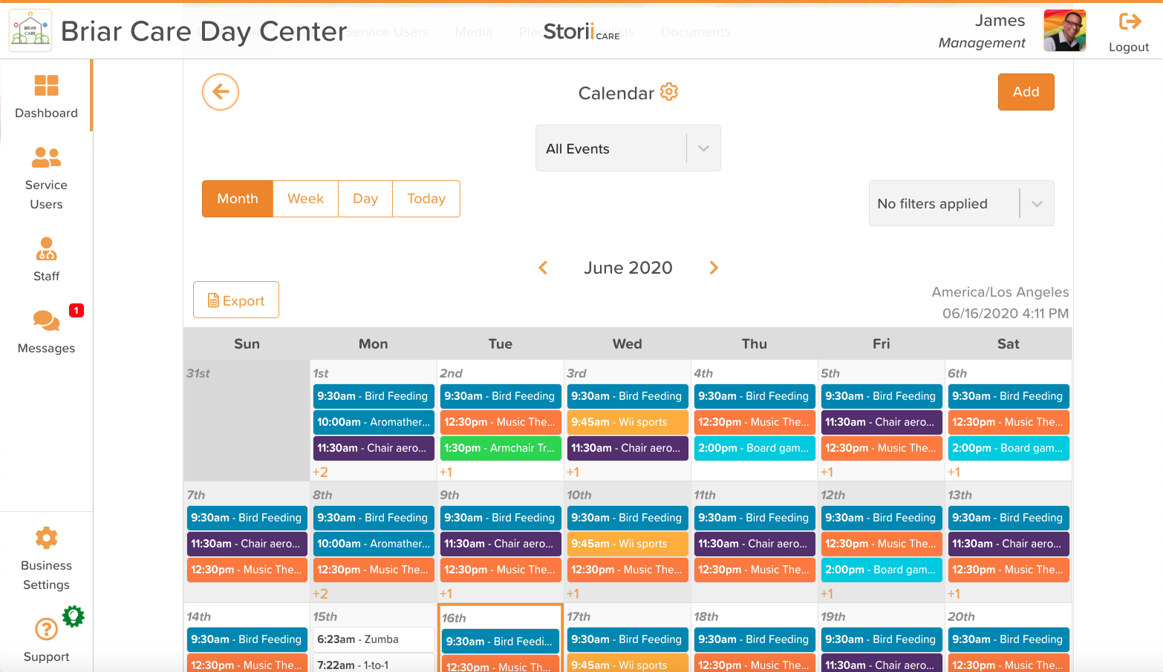Image resolution: width=1163 pixels, height=672 pixels.
Task: Show hidden events via +2 on June 1st
Action: tap(322, 471)
